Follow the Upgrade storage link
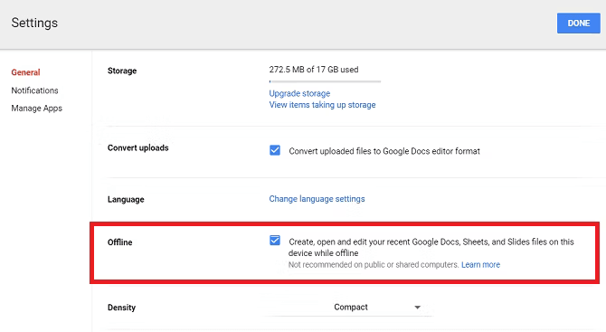Viewport: 606px width, 332px height. (x=299, y=93)
